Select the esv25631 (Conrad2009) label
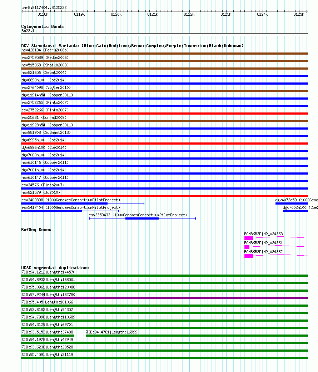Screen dimensions: 318x372 click(44, 118)
